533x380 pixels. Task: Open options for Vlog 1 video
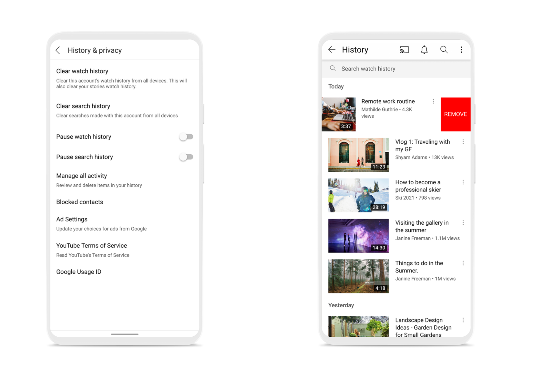(x=463, y=142)
